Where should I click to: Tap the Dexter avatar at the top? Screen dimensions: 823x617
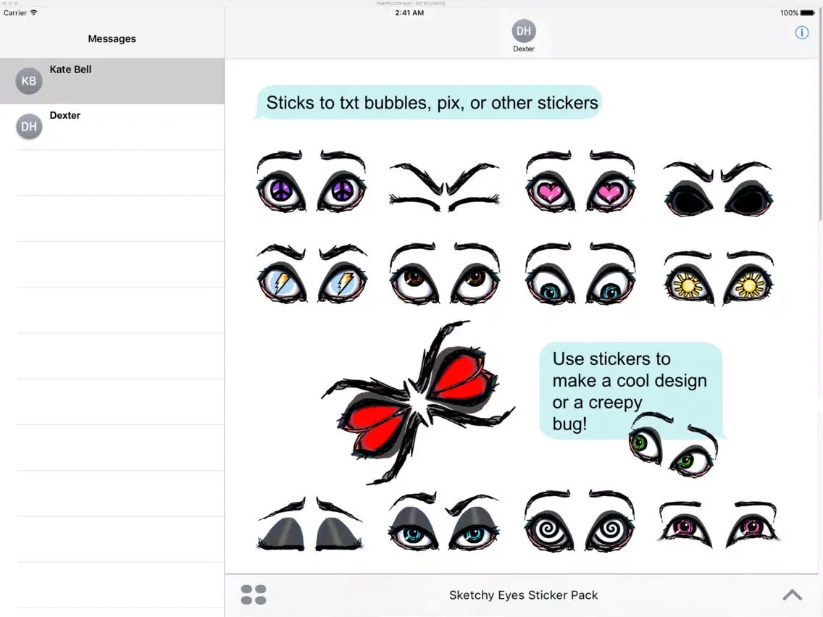pyautogui.click(x=523, y=32)
